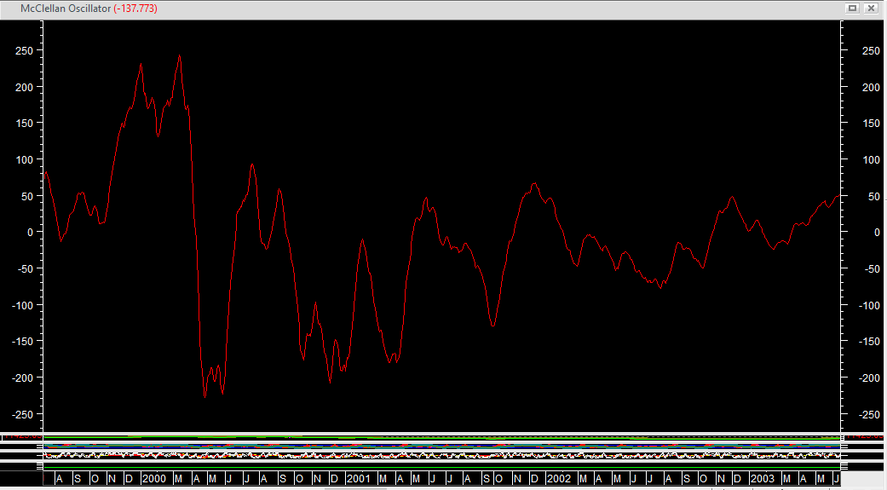Select the red -137.773 value readout
The width and height of the screenshot is (887, 490).
tap(135, 8)
